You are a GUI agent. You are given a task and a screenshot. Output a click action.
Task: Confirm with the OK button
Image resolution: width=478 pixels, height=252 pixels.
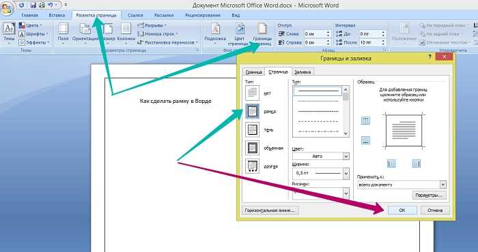(x=402, y=210)
